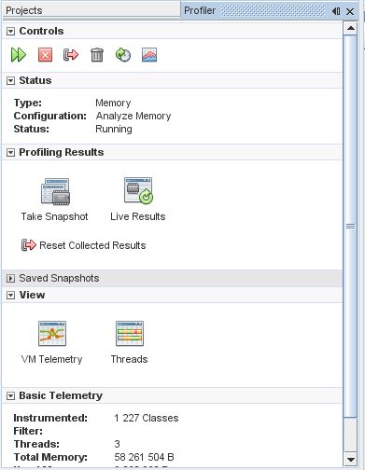
Task: Expand the Saved Snapshots section
Action: [10, 278]
